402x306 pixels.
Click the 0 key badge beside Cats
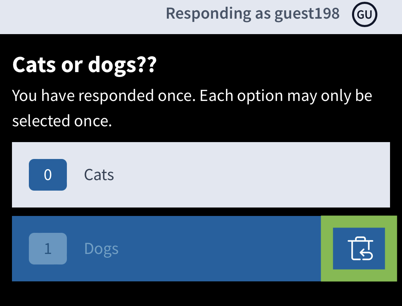point(48,175)
